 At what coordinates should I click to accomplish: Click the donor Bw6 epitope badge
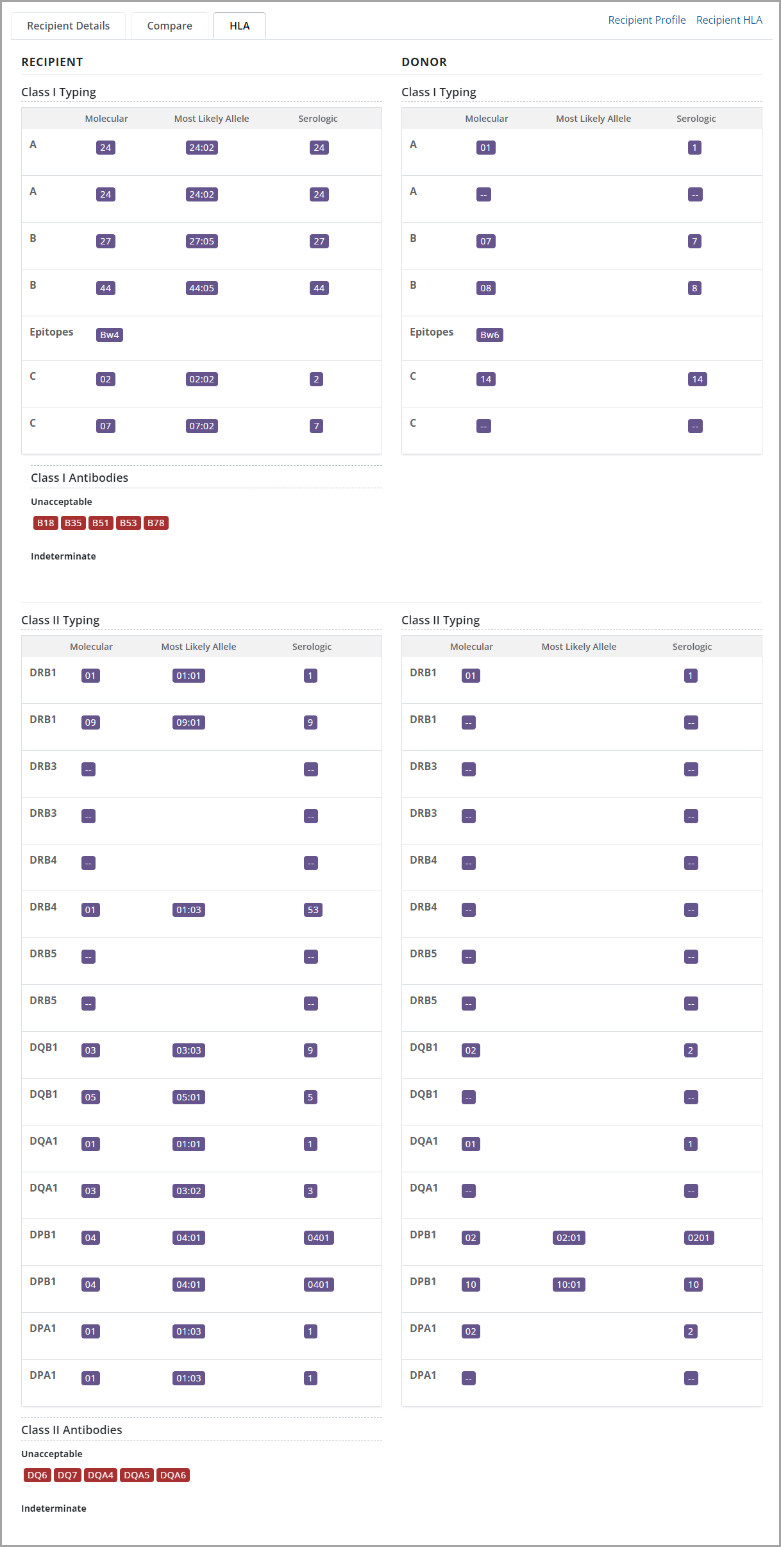[489, 335]
